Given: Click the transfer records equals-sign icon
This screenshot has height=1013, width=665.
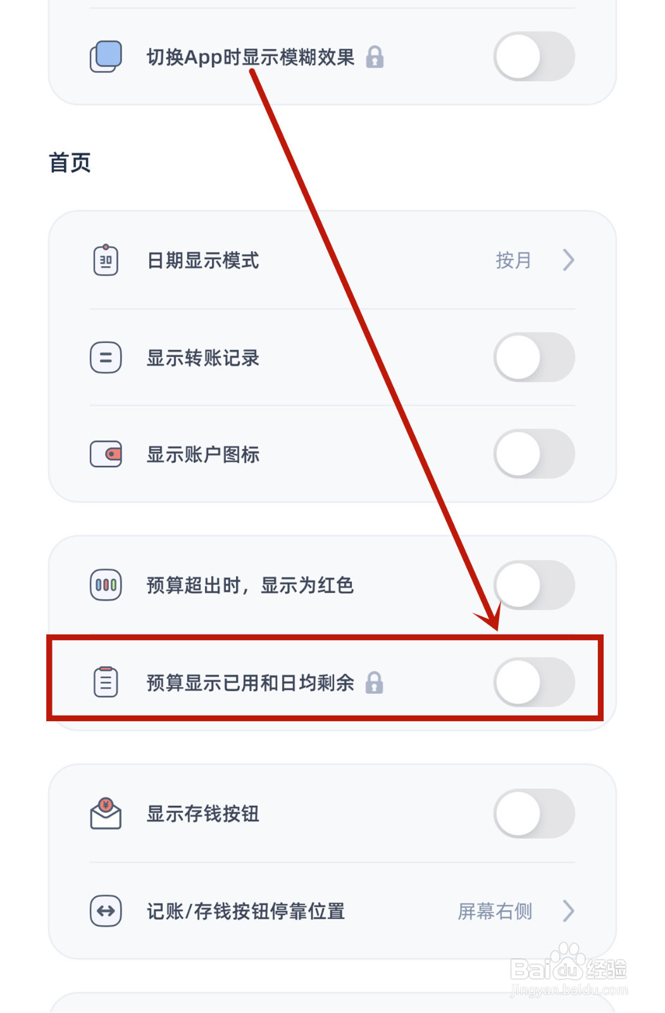Looking at the screenshot, I should (106, 358).
